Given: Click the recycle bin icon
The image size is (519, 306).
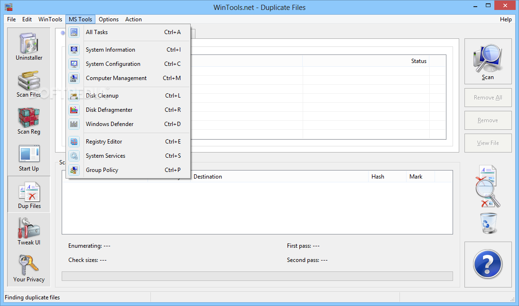Looking at the screenshot, I should tap(488, 223).
